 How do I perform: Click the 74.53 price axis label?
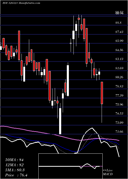pos(119,114)
